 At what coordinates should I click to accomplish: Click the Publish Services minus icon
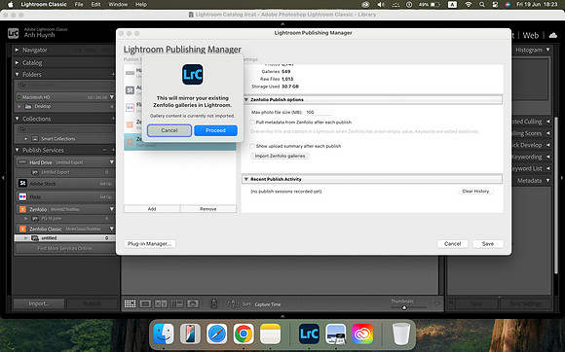click(x=104, y=150)
